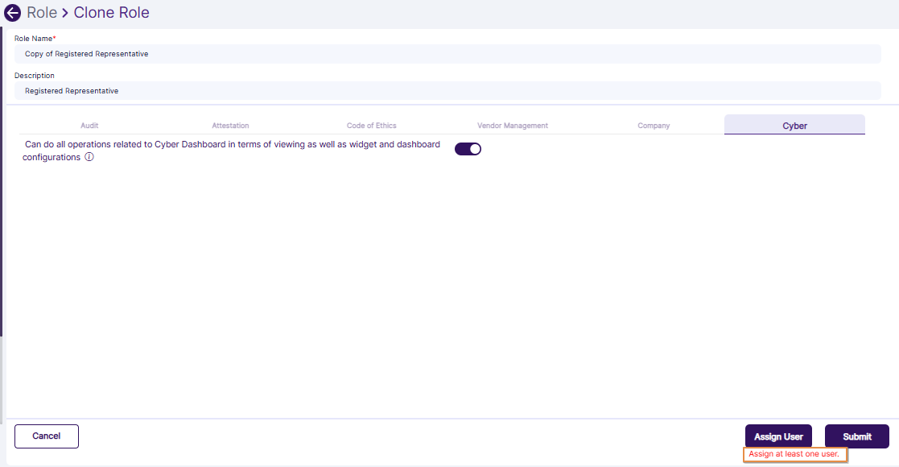Select the Cyber tab

coord(794,126)
